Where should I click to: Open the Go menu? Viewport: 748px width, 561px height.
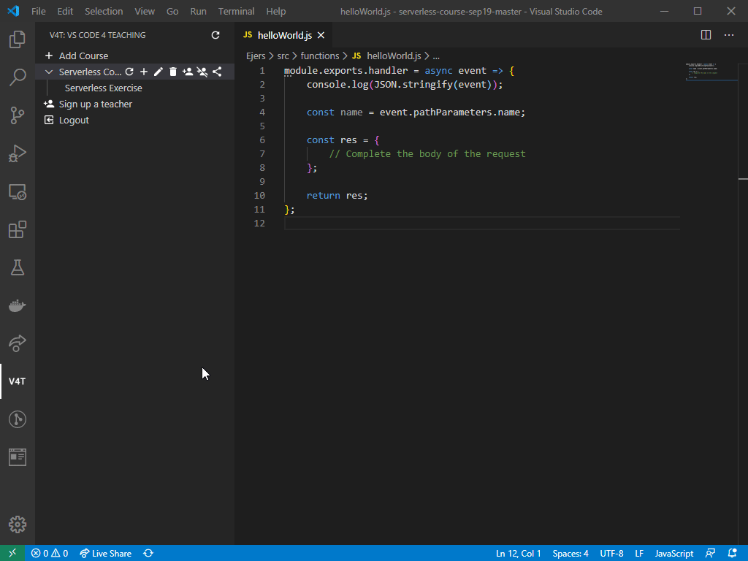[172, 11]
